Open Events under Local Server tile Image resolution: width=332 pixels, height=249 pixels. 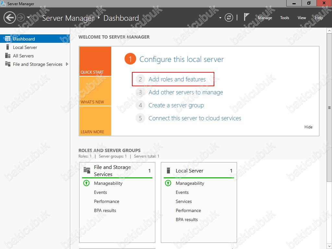pos(182,192)
